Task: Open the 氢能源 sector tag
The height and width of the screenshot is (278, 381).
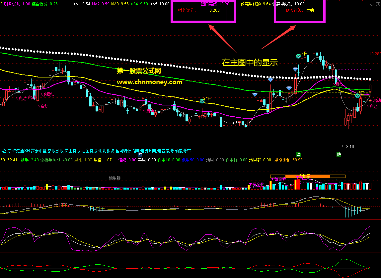Action: point(168,151)
